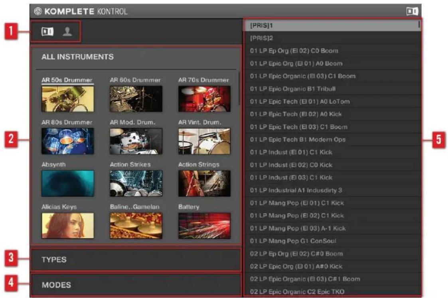
Task: Select 02 LP Epic Organic C2 Epic TKO
Action: pos(332,291)
